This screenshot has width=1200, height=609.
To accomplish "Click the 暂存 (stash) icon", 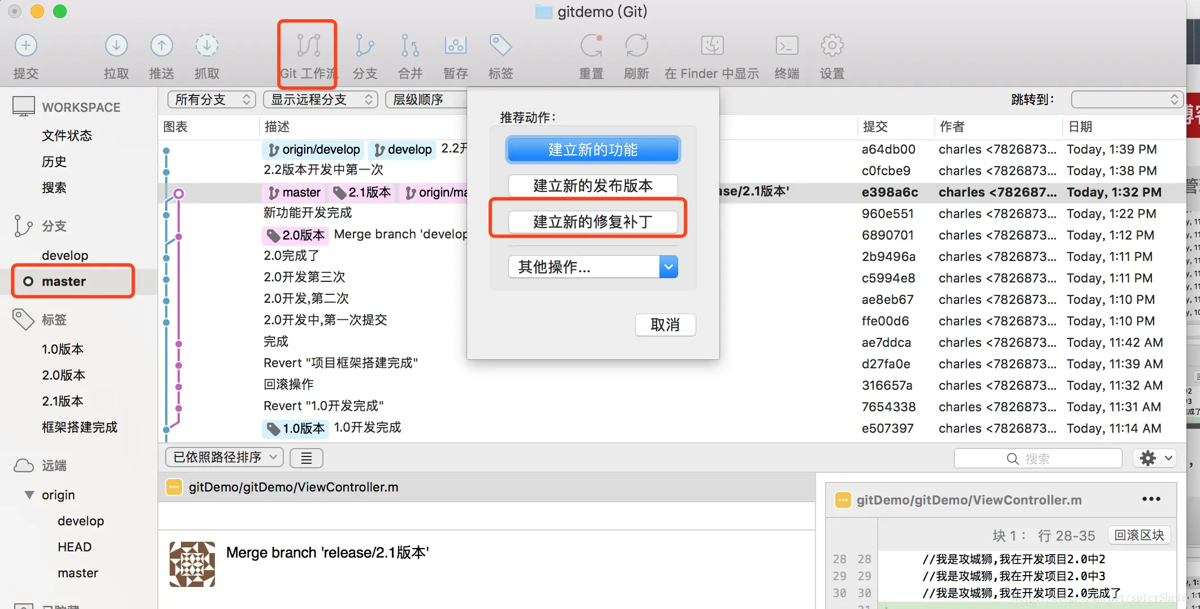I will tap(455, 54).
